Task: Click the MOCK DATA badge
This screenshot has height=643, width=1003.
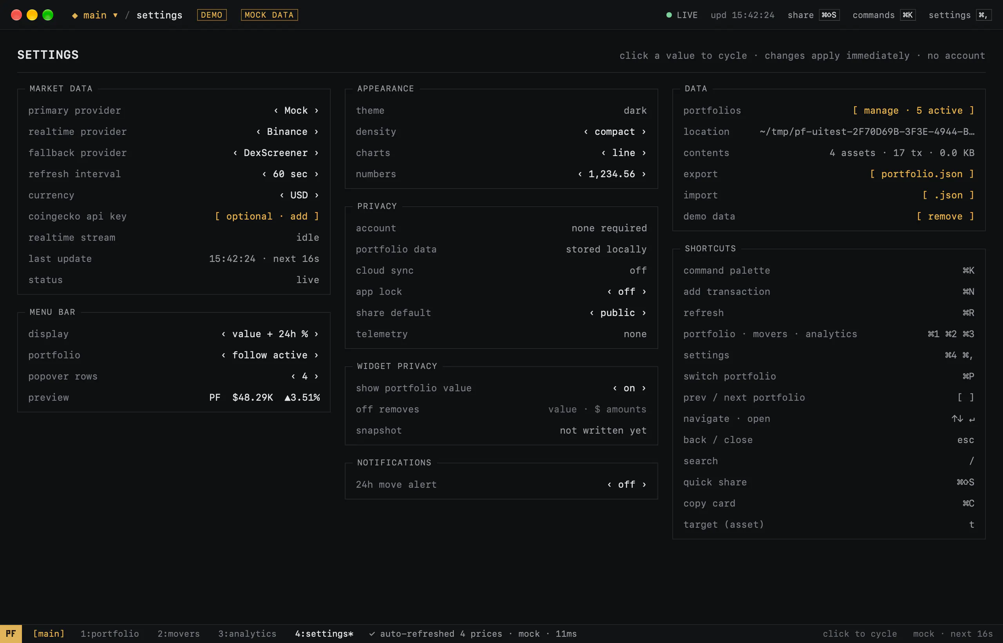Action: 269,15
